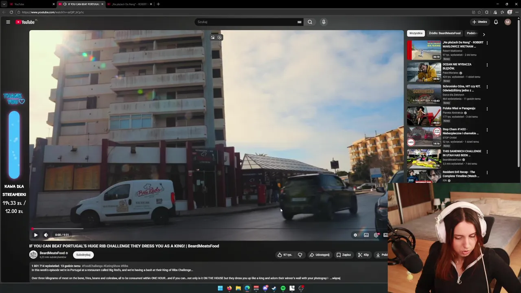Open the BeardMeatsFood channel avatar
The image size is (521, 293).
33,255
